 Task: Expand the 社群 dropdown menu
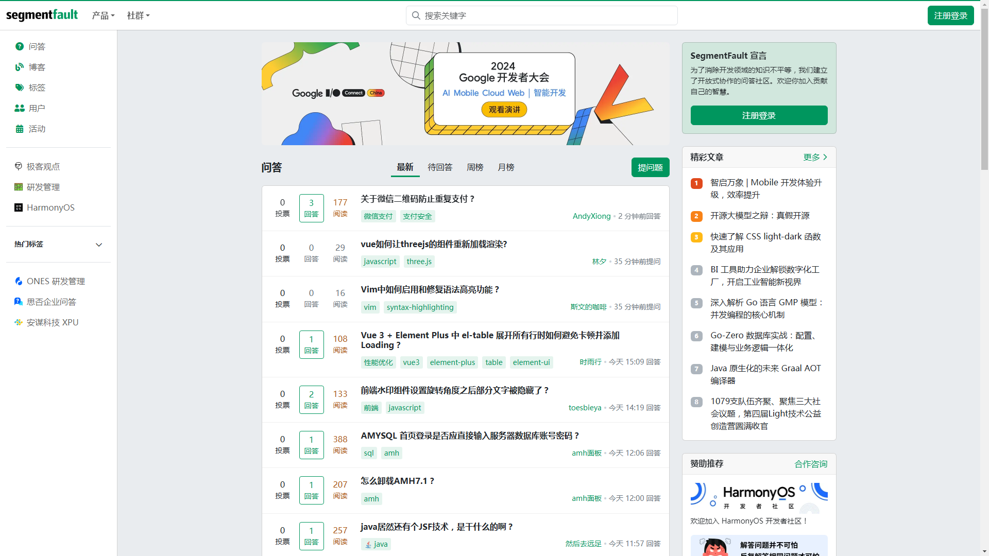tap(138, 15)
